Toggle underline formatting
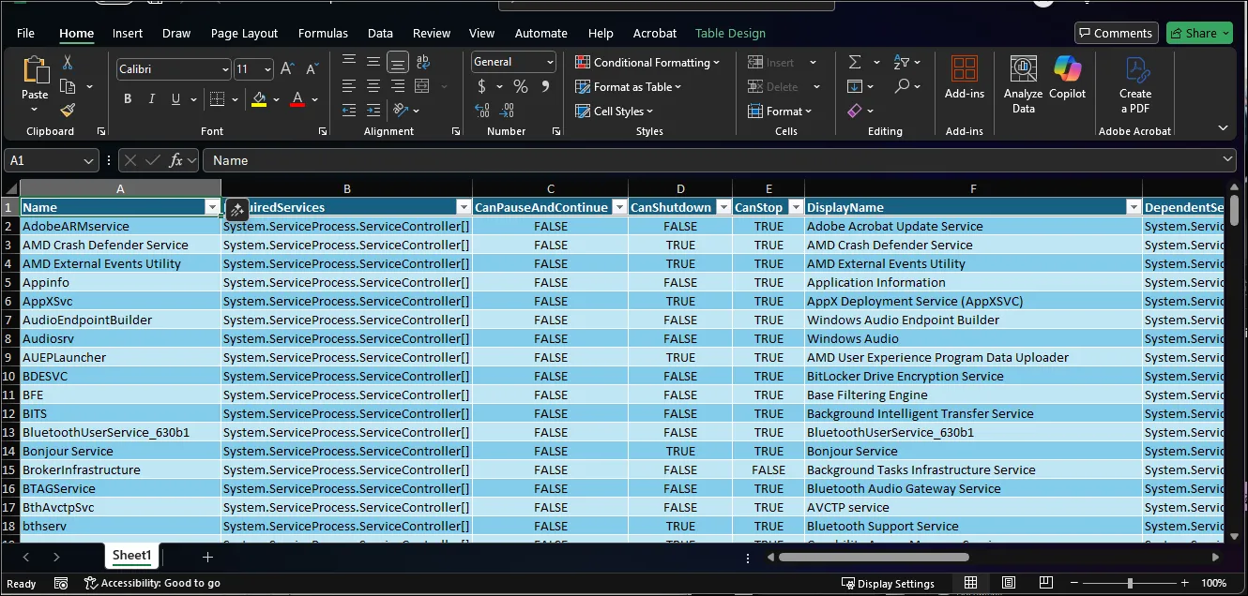The image size is (1248, 596). pyautogui.click(x=174, y=97)
